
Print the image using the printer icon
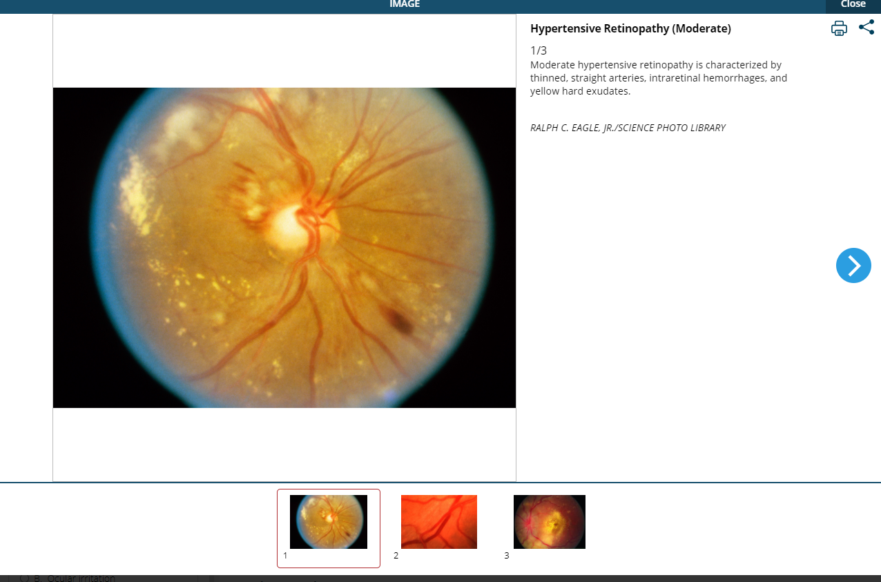tap(839, 28)
